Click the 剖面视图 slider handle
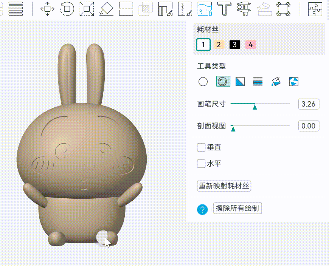329x266 pixels. point(233,129)
